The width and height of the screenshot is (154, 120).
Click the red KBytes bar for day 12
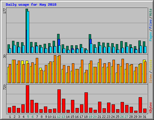(59, 101)
